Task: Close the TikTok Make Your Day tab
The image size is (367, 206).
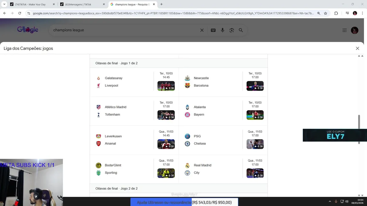Action: [54, 4]
